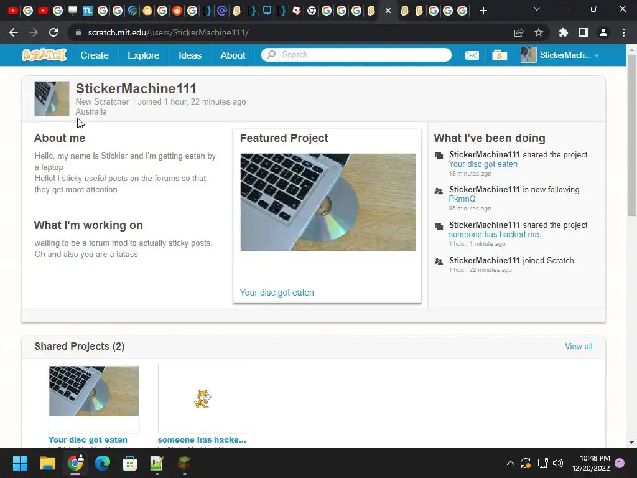Screen dimensions: 637x478
Task: Open 'someone has hacked me.' activity link
Action: (495, 235)
